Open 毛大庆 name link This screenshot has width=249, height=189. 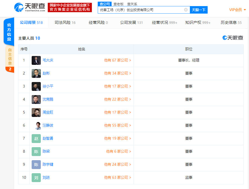pyautogui.click(x=48, y=60)
